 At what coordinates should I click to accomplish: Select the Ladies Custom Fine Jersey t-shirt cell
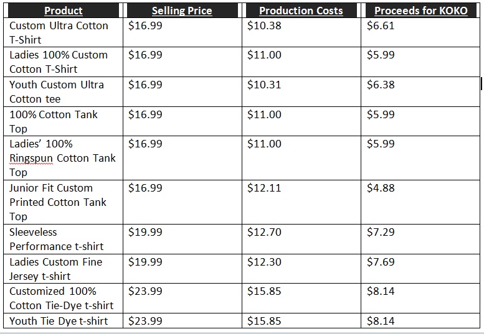click(x=56, y=269)
